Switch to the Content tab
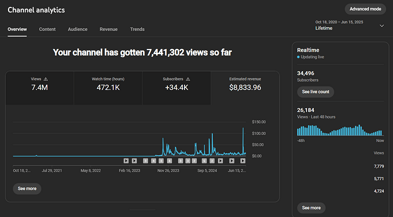The image size is (393, 217). click(47, 29)
